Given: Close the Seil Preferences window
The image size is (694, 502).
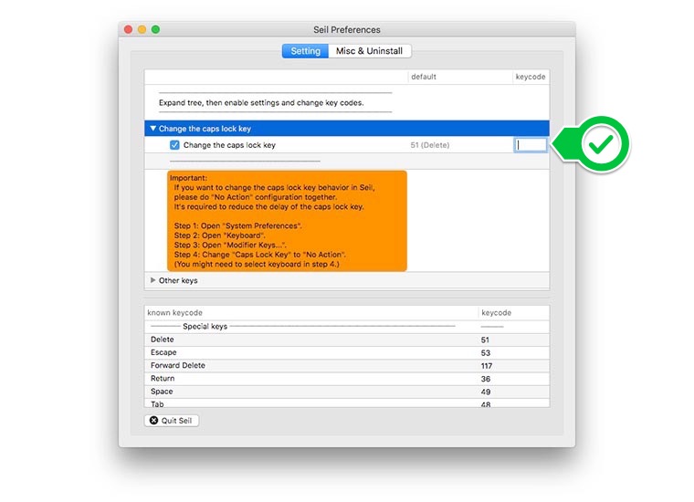Looking at the screenshot, I should click(129, 29).
